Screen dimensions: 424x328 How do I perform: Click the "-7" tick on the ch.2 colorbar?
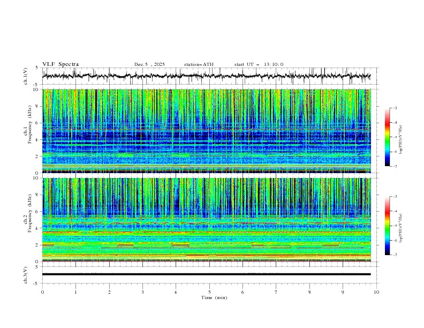coord(395,255)
